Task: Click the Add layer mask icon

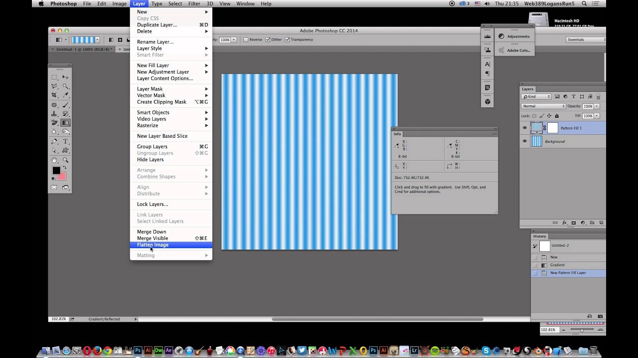Action: [x=574, y=223]
